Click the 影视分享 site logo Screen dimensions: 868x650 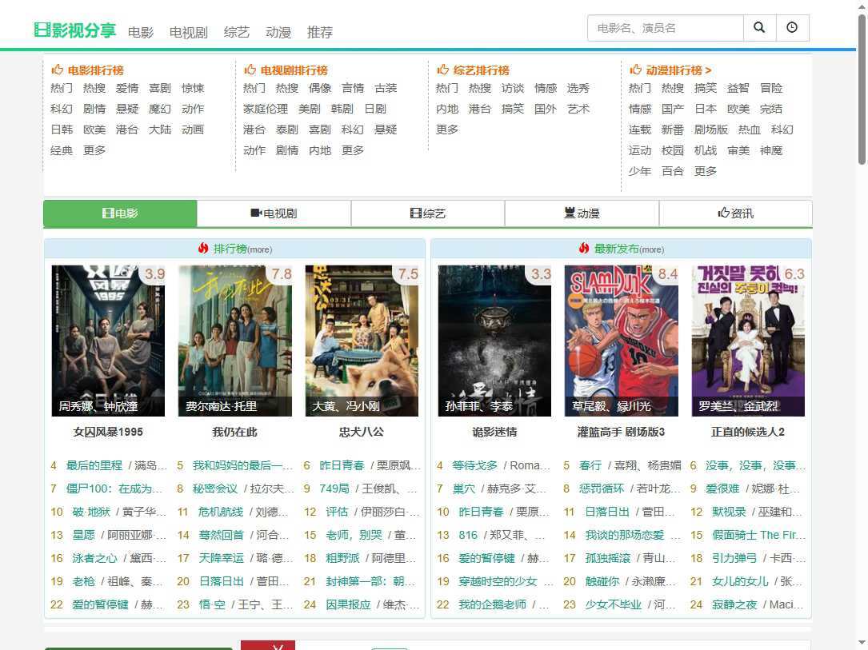pos(75,30)
